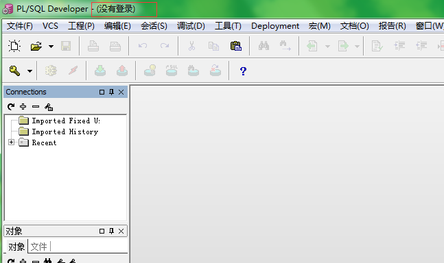Close the Connections panel
The image size is (444, 263).
(121, 92)
